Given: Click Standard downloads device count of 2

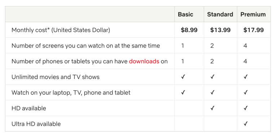Looking at the screenshot, I should click(212, 61).
